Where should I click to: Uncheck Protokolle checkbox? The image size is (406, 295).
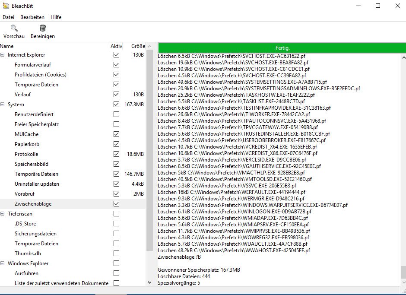click(x=117, y=154)
